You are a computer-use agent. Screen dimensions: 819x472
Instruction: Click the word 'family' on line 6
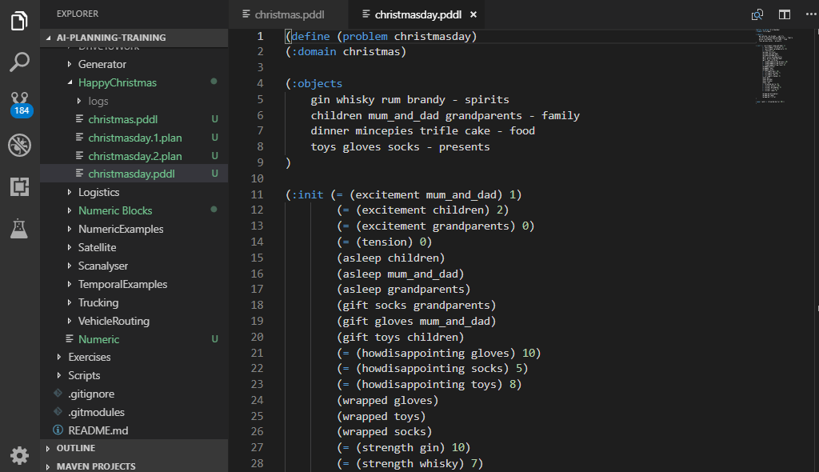coord(561,115)
